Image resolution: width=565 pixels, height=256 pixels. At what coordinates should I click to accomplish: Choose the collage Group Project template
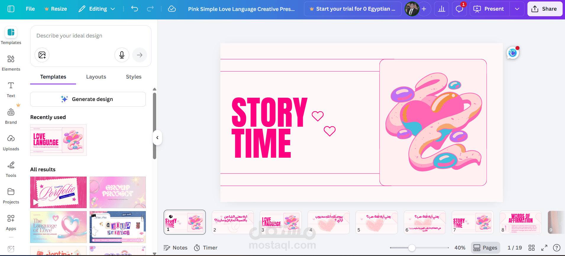point(118,227)
